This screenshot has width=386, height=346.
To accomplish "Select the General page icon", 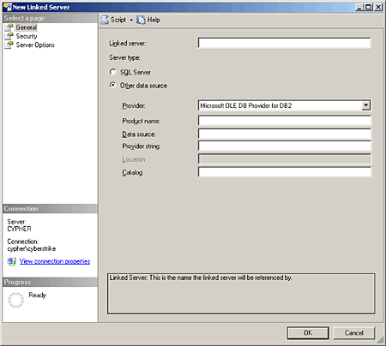I will click(x=9, y=27).
